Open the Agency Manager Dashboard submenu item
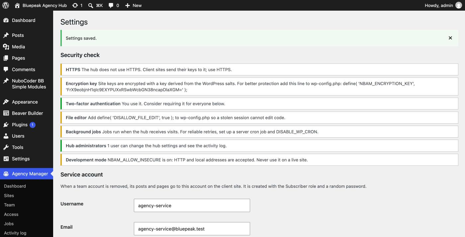Viewport: 465px width, 237px height. [15, 186]
